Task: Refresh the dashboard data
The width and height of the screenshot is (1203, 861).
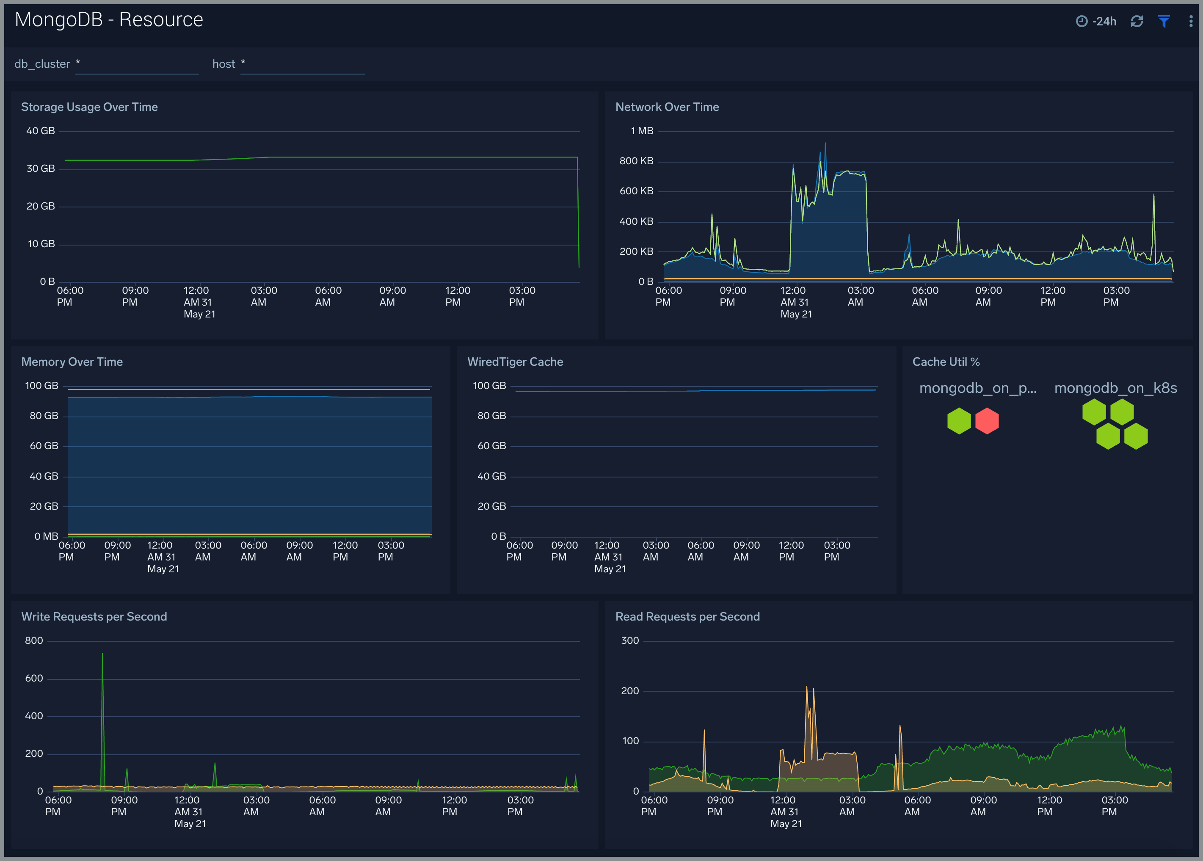Action: (1137, 21)
